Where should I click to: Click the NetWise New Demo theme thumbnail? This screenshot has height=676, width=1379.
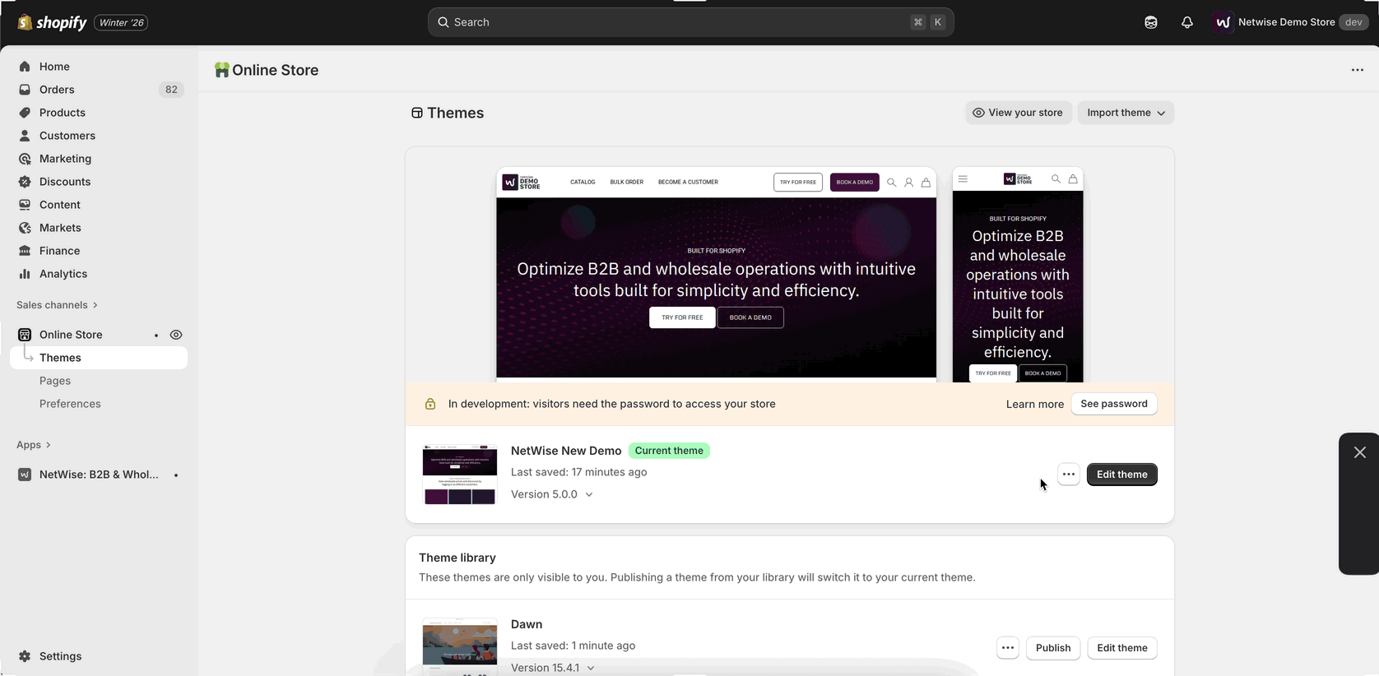tap(460, 475)
